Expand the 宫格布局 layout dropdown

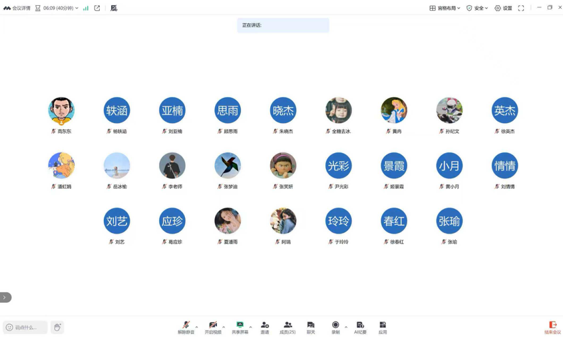click(x=445, y=8)
